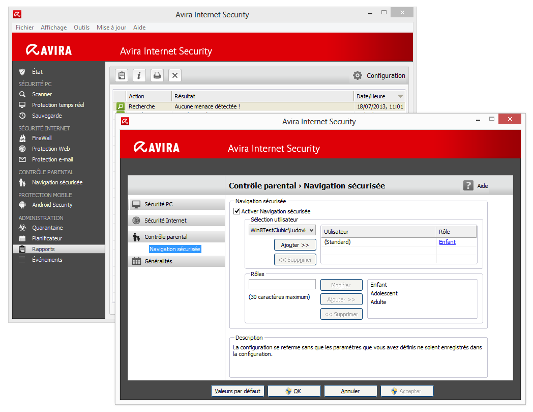Click the Modifier role button

(x=341, y=285)
